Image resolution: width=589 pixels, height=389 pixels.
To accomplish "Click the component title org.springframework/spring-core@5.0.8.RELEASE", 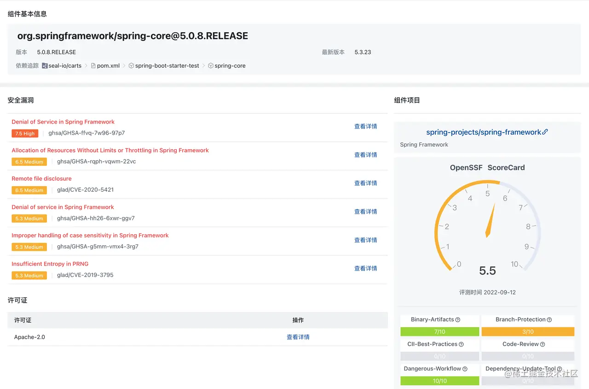I will 133,36.
